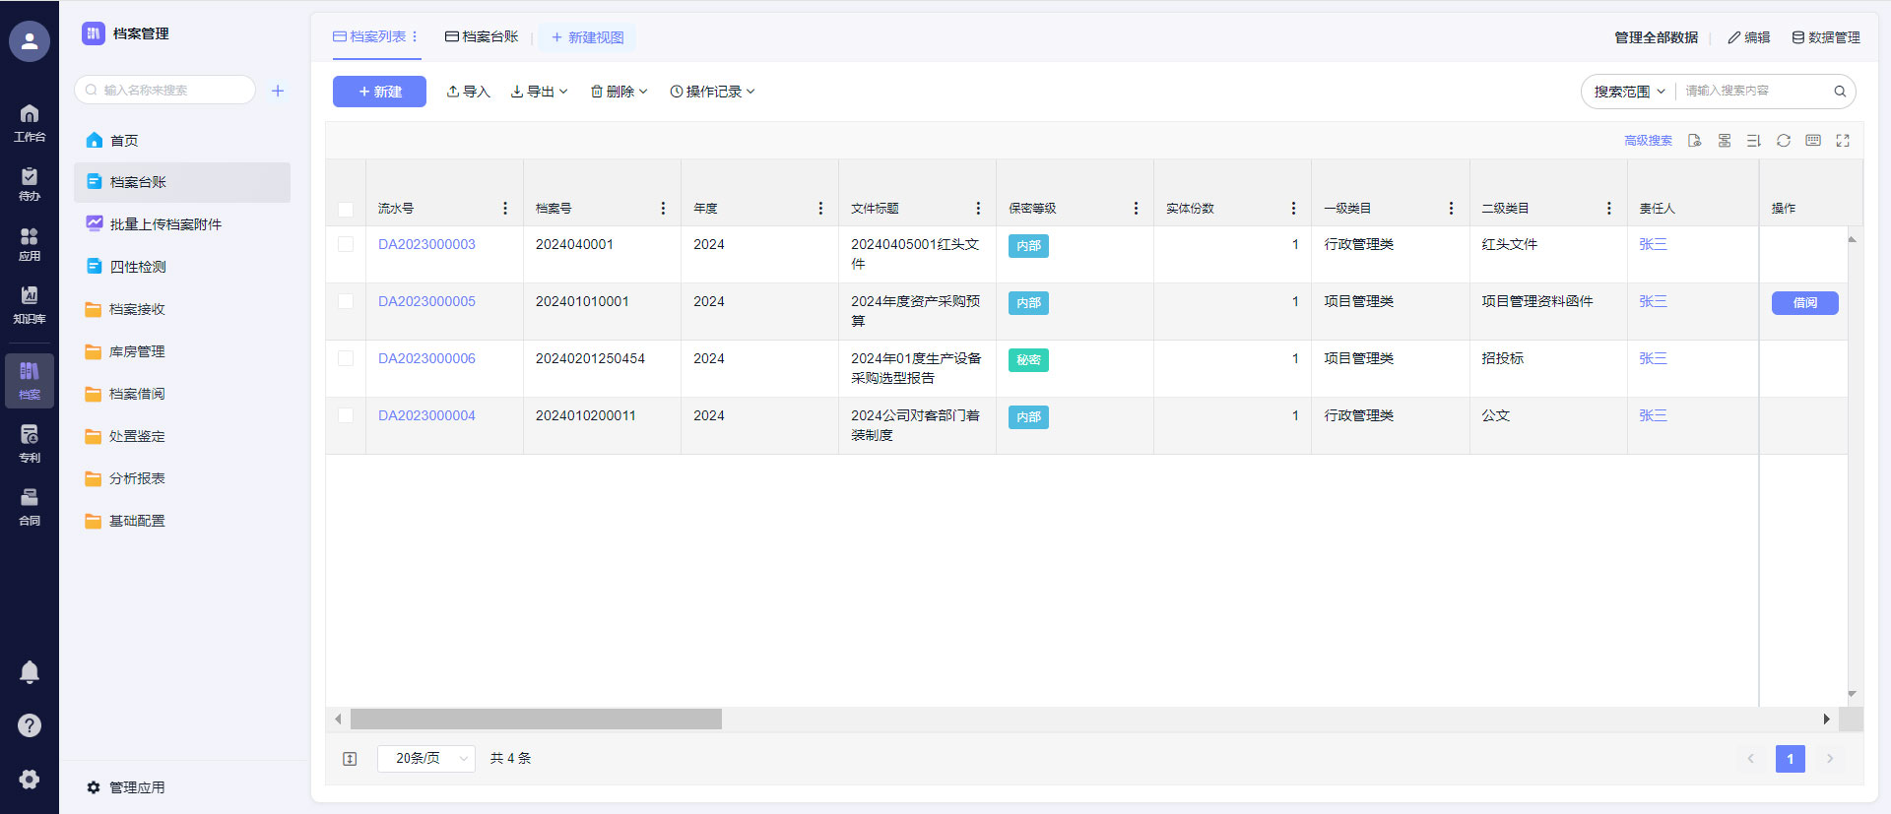The width and height of the screenshot is (1891, 814).
Task: Click the horizontal scrollbar thumb
Action: click(x=536, y=720)
